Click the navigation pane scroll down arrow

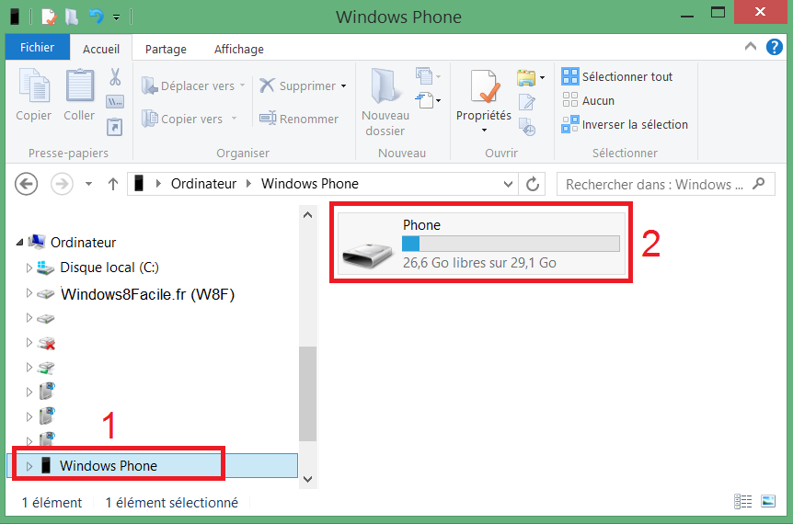(307, 479)
